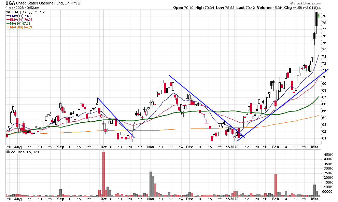The height and width of the screenshot is (202, 338).
Task: Click the 150K label on the volume axis
Action: 328,183
